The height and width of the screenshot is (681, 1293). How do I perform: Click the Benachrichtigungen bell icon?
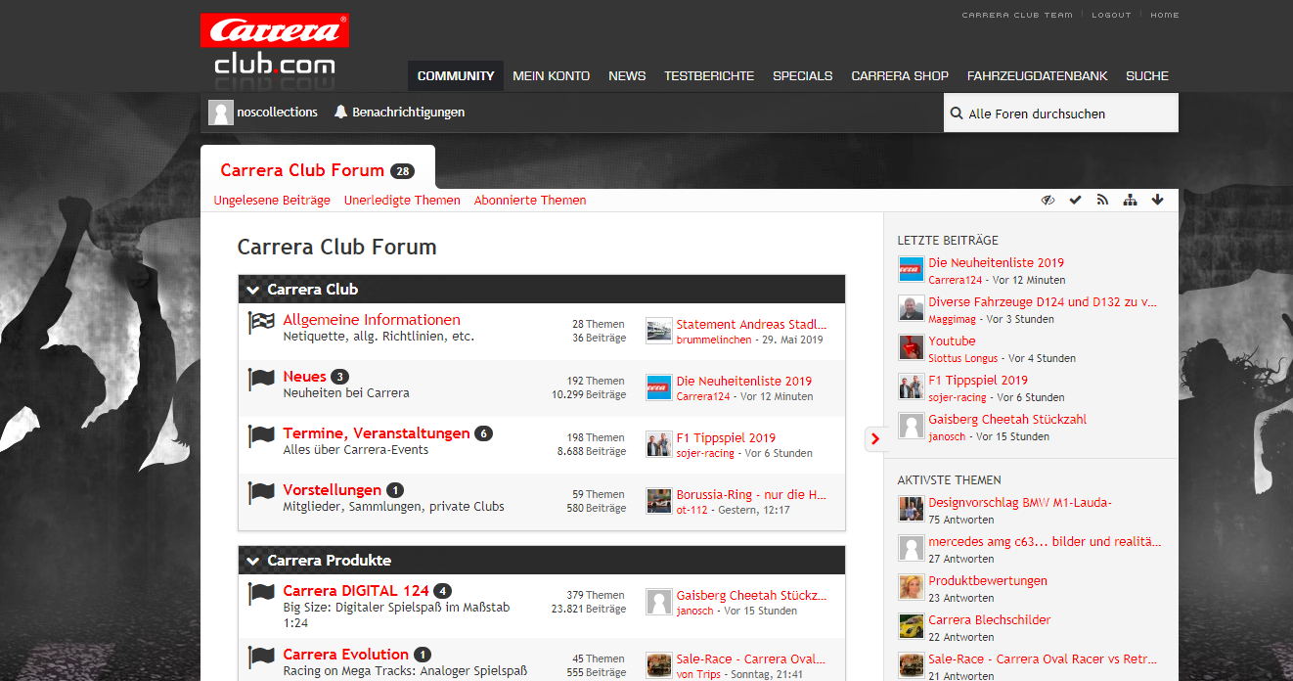[x=340, y=112]
